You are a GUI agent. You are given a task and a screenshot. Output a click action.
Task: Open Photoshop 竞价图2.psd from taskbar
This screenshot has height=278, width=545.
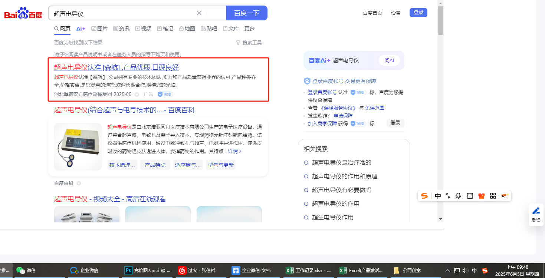point(148,271)
